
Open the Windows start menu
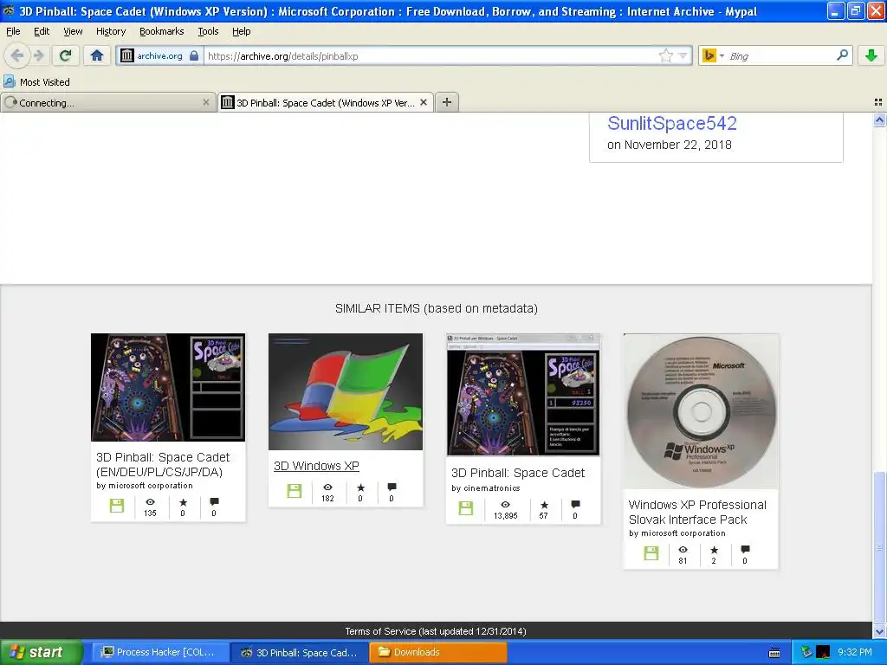42,653
